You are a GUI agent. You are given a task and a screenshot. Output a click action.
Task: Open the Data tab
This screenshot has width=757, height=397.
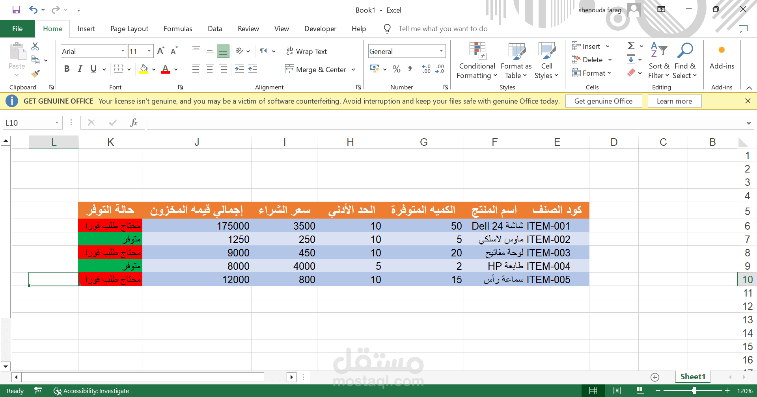pos(215,29)
